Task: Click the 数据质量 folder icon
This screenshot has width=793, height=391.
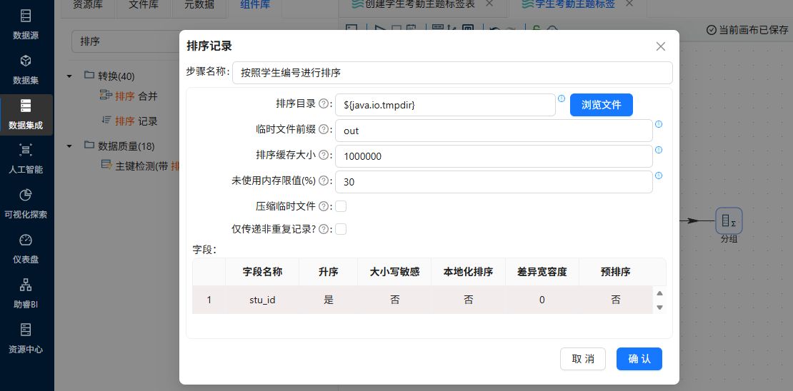Action: pos(89,146)
